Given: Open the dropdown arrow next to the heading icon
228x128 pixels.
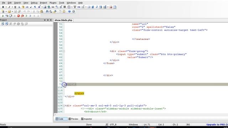Looking at the screenshot, I should coord(42,7).
